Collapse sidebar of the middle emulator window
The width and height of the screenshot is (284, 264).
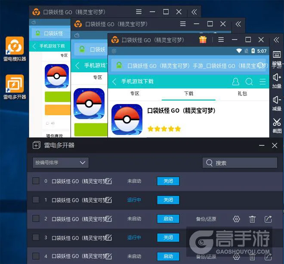tap(238, 24)
